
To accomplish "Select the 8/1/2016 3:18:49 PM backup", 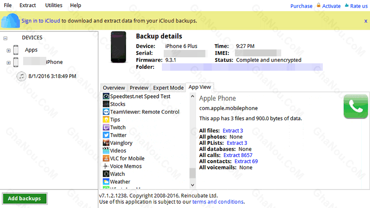I will [x=52, y=76].
